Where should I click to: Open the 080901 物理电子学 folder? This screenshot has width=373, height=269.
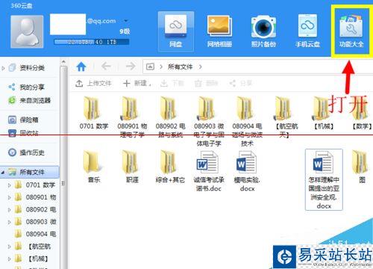(132, 117)
